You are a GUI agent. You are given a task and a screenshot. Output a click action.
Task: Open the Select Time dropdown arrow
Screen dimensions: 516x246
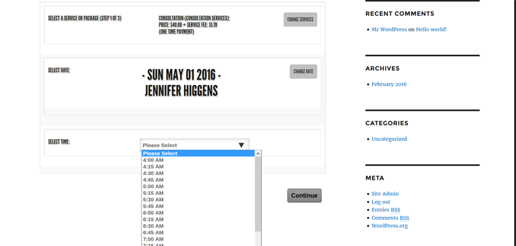click(x=241, y=145)
